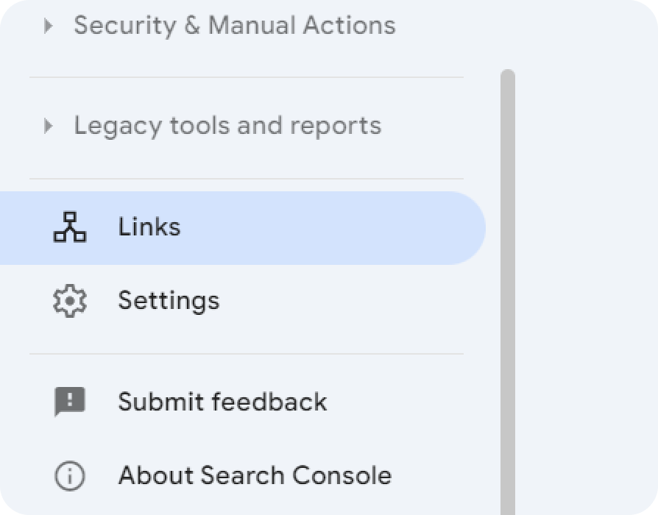
Task: Click rounded right end of Links highlight
Action: [x=469, y=228]
